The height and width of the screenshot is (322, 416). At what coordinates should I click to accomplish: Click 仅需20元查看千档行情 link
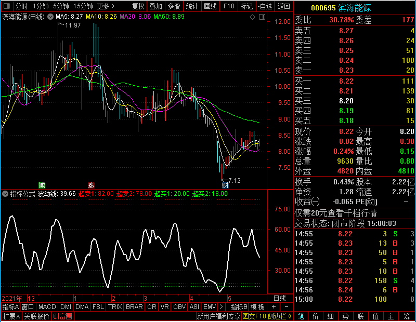tap(335, 213)
